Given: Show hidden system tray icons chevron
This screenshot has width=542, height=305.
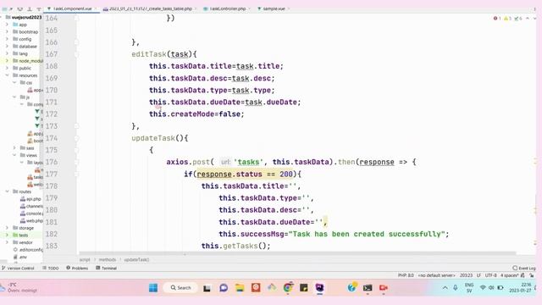Looking at the screenshot, I should tap(445, 288).
